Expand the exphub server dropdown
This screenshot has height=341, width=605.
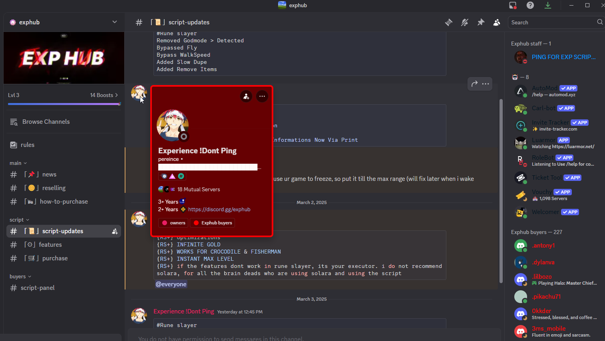(x=115, y=22)
